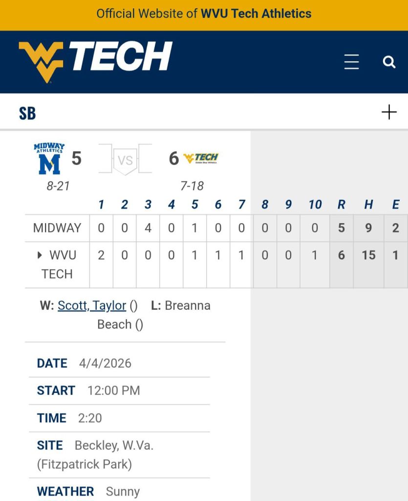Screen dimensions: 408x501
Task: Click the Midway Athletics team logo
Action: pyautogui.click(x=49, y=159)
